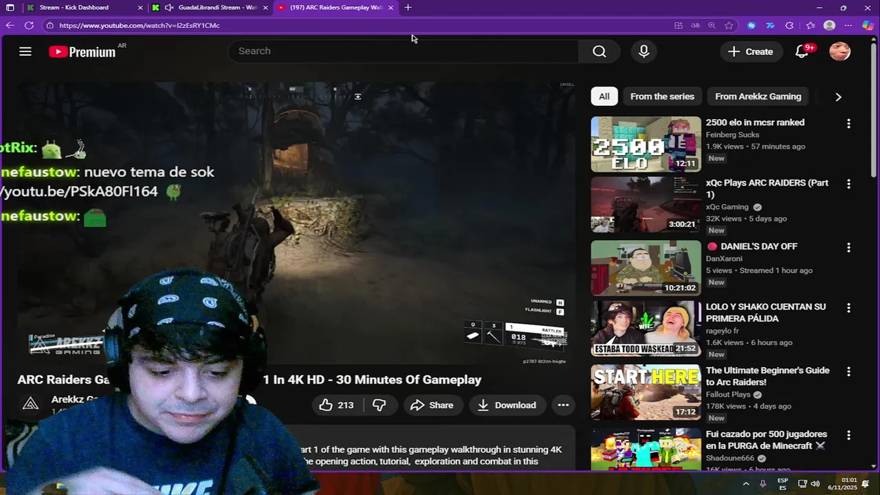880x495 pixels.
Task: Select the ARC Raiders Gameplay tab
Action: [336, 8]
